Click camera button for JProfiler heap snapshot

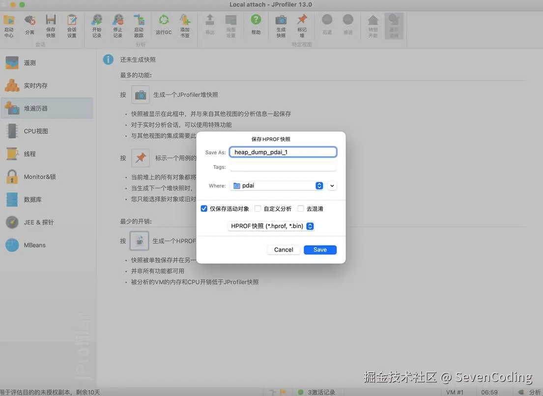(141, 94)
